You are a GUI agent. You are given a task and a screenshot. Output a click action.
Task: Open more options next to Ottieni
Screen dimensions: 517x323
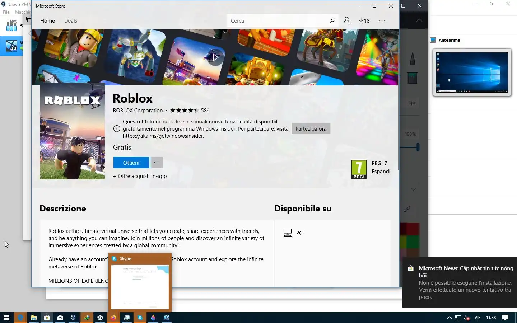157,163
